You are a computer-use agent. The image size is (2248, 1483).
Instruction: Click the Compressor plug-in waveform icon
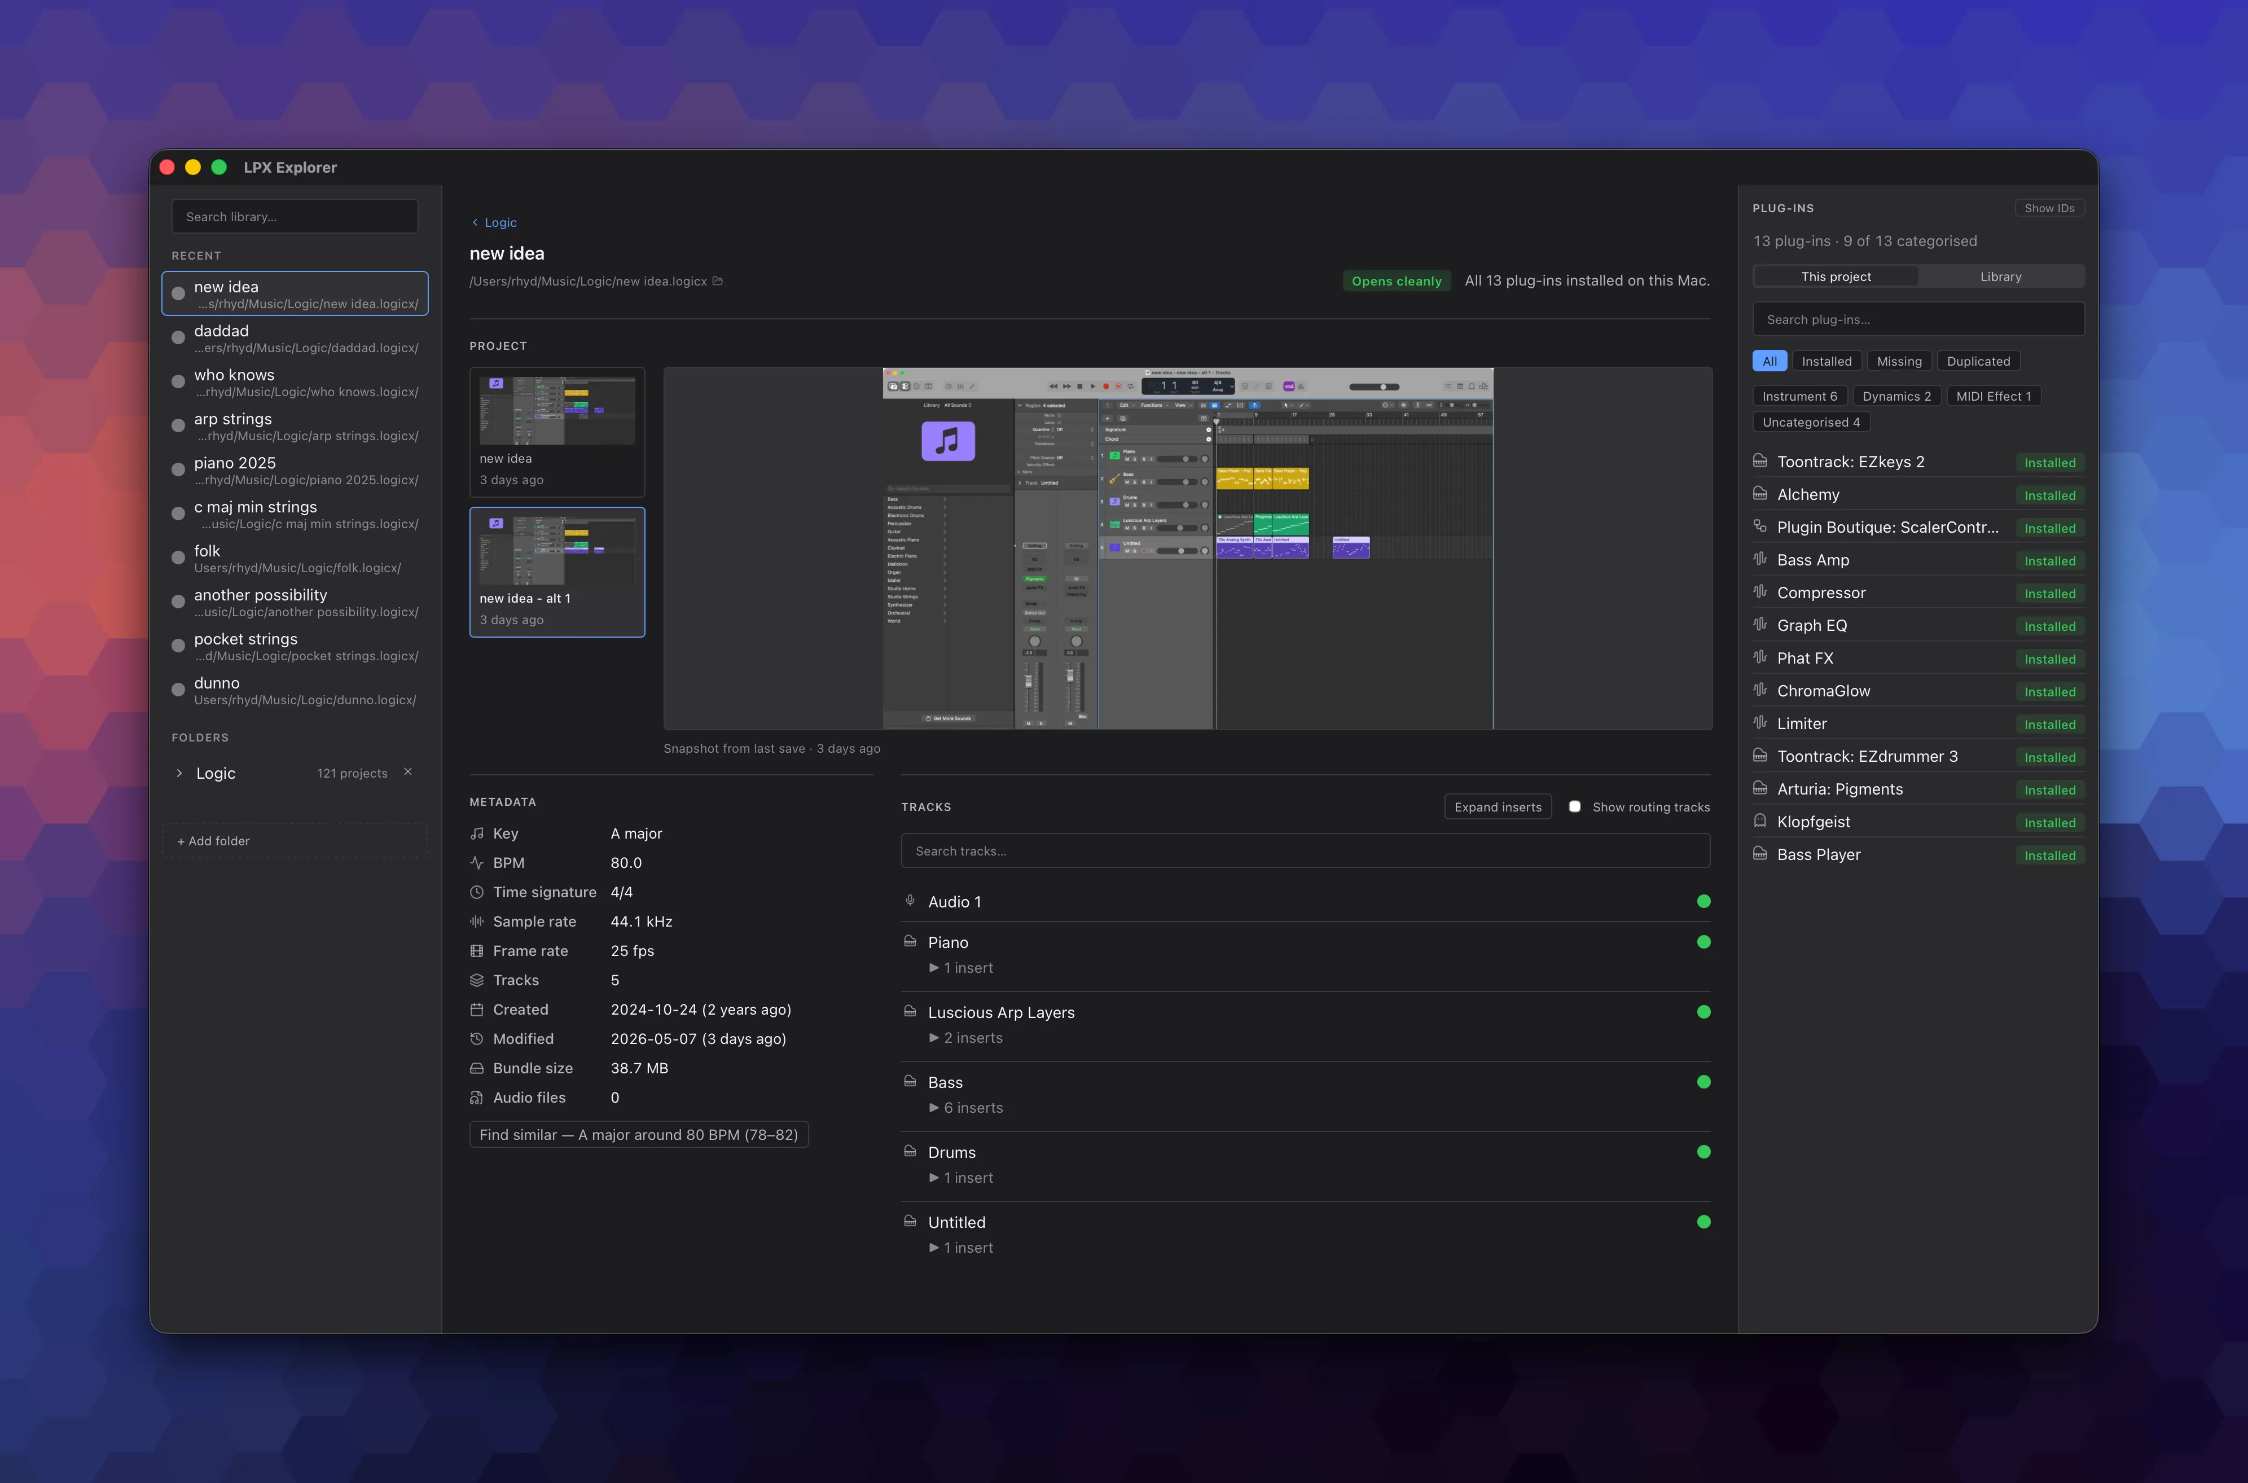[1760, 592]
